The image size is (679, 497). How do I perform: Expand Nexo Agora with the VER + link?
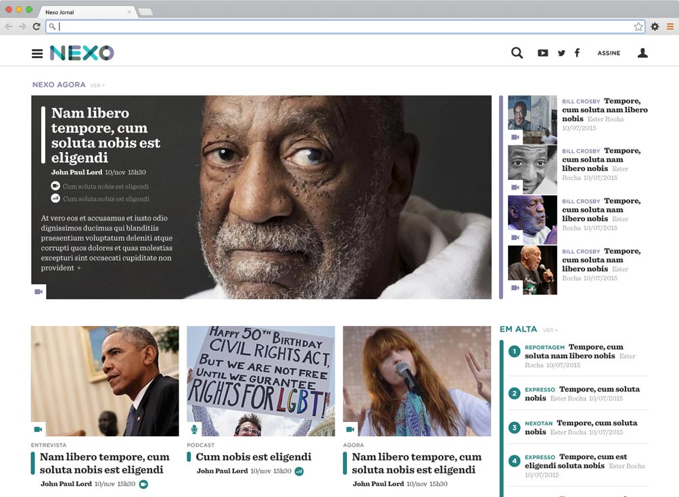click(97, 86)
